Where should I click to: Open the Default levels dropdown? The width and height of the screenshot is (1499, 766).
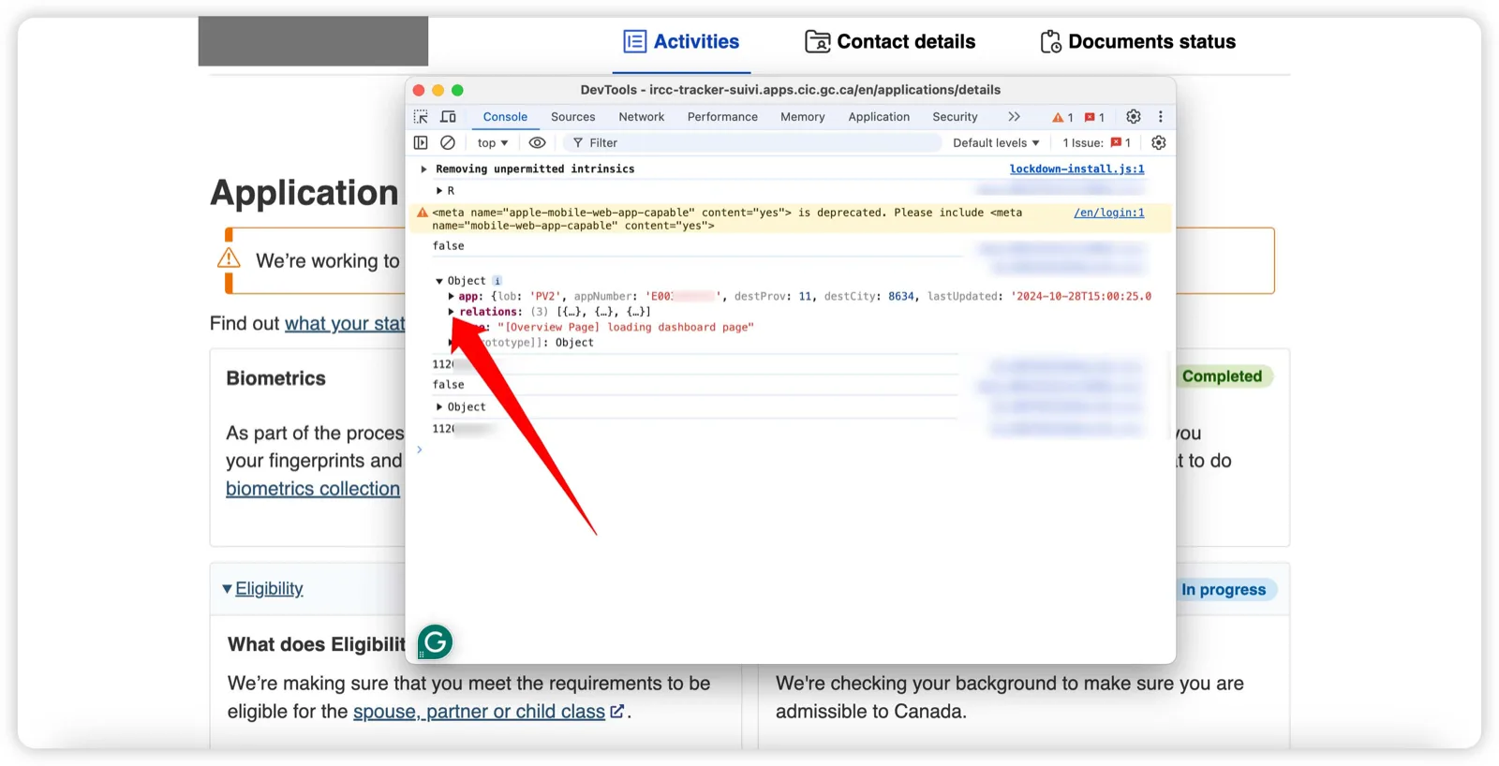tap(996, 143)
